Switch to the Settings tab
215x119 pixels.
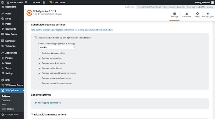click(x=174, y=15)
